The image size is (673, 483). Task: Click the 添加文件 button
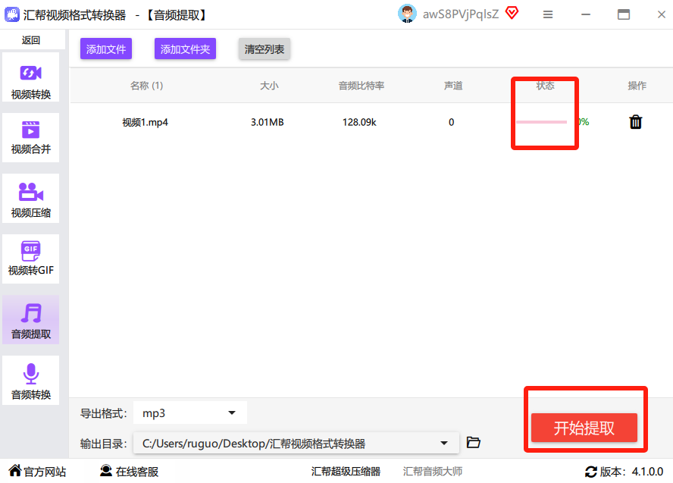(106, 49)
